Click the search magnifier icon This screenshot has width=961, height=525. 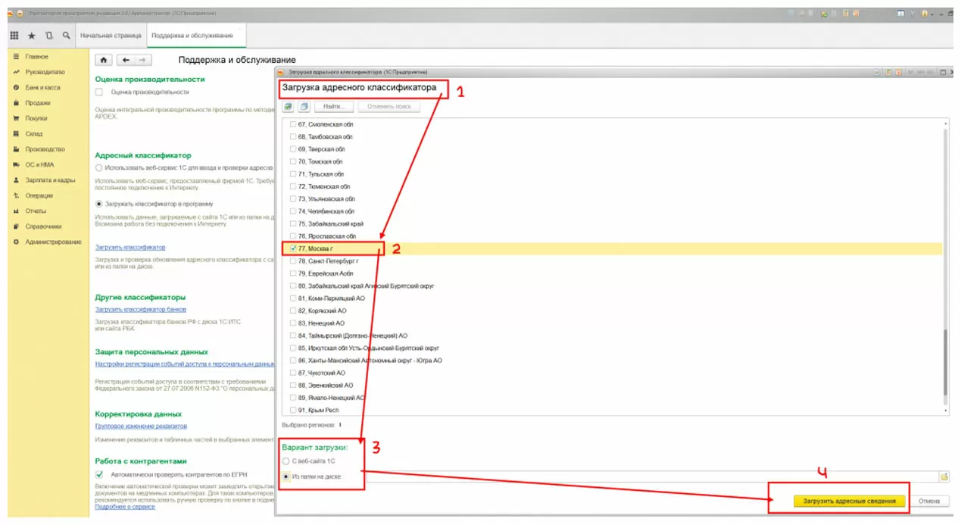pyautogui.click(x=67, y=36)
